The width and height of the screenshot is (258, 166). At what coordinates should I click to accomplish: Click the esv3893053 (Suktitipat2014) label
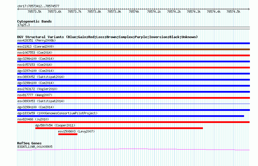(41, 101)
